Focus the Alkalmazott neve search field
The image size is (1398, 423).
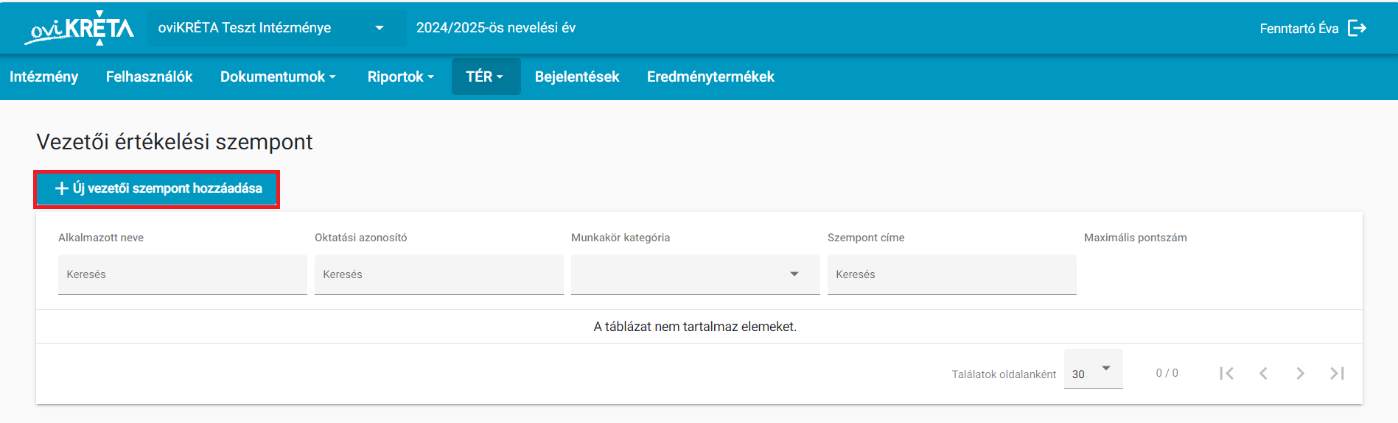point(183,274)
